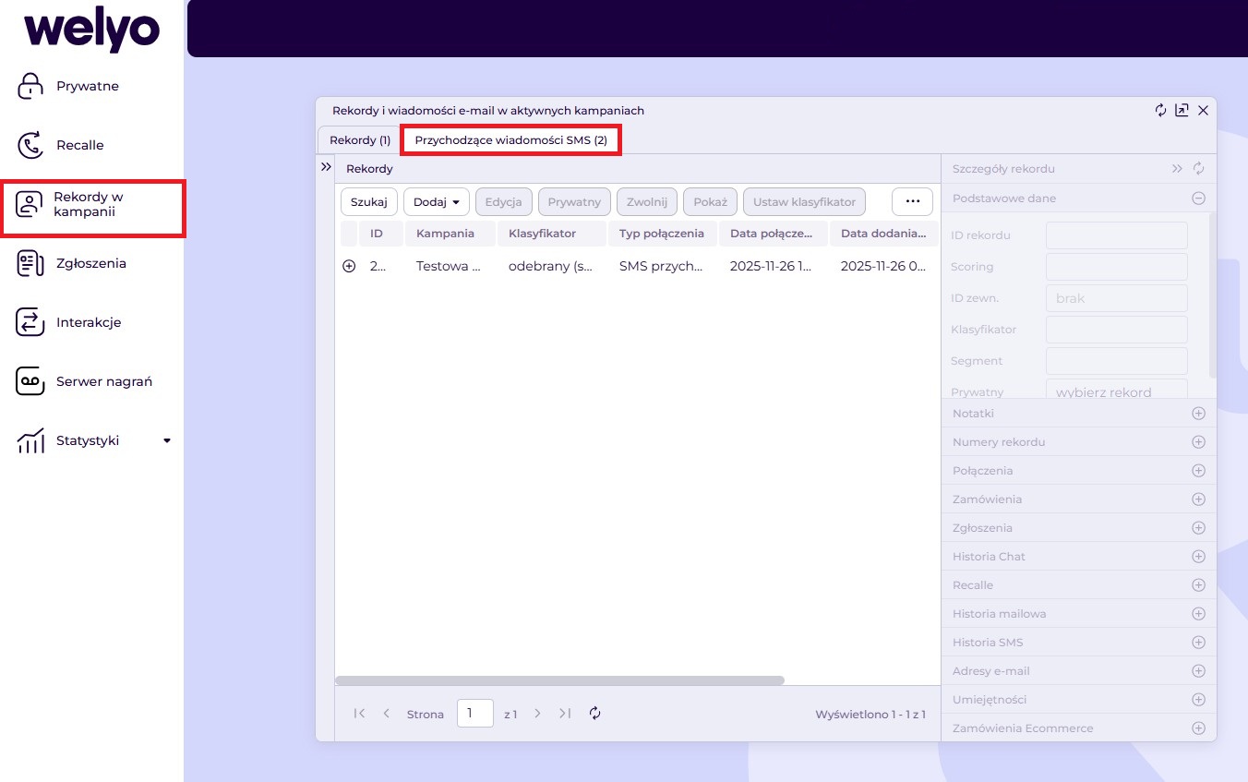Click the ID zewn. field
1248x782 pixels.
tap(1117, 298)
